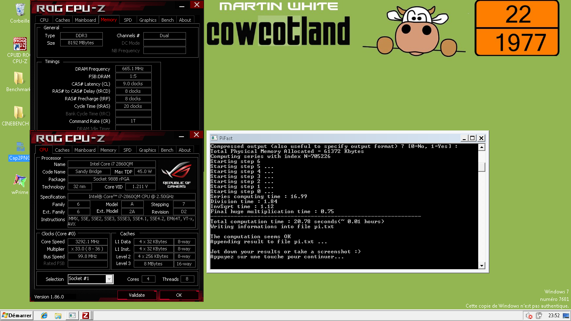
Task: Click CAS# Latency value 9.0 clocks
Action: tap(133, 84)
